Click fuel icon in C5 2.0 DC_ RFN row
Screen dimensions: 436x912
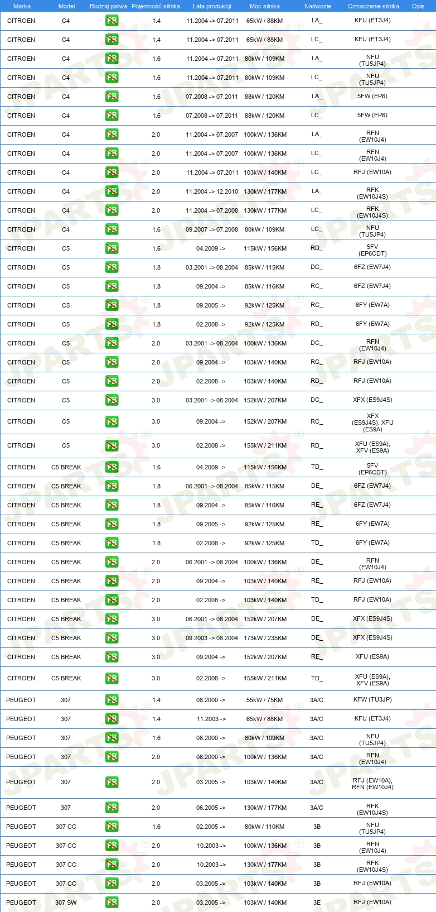[112, 343]
